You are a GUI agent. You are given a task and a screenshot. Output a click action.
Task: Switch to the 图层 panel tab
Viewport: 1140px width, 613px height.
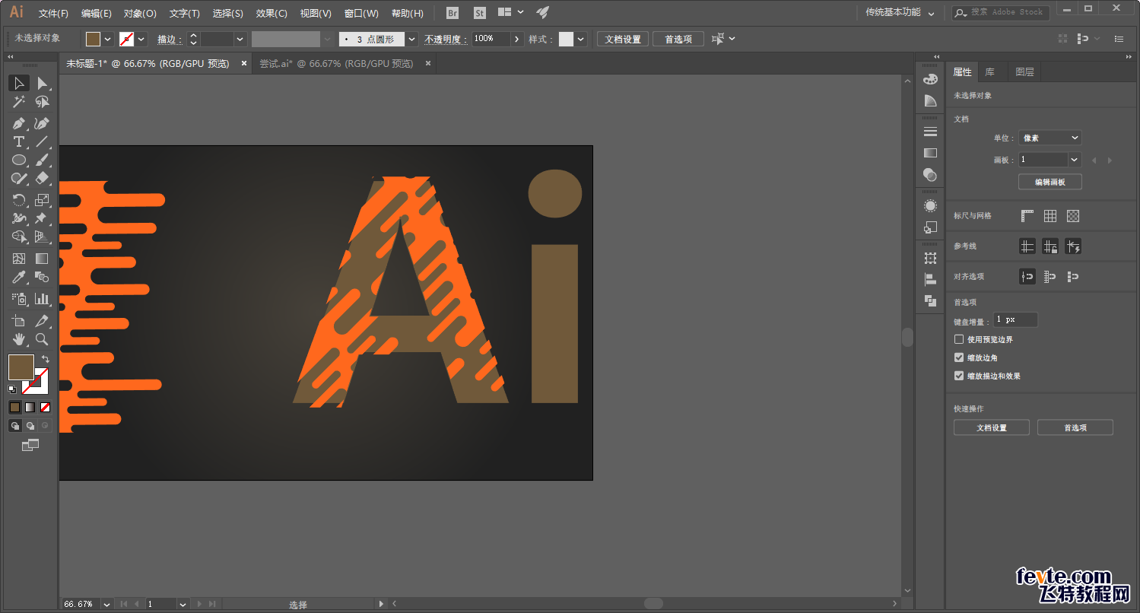tap(1025, 72)
